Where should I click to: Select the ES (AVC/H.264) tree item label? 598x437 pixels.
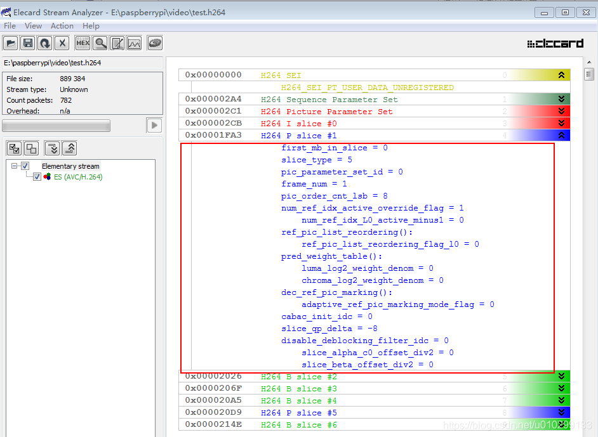pos(78,177)
